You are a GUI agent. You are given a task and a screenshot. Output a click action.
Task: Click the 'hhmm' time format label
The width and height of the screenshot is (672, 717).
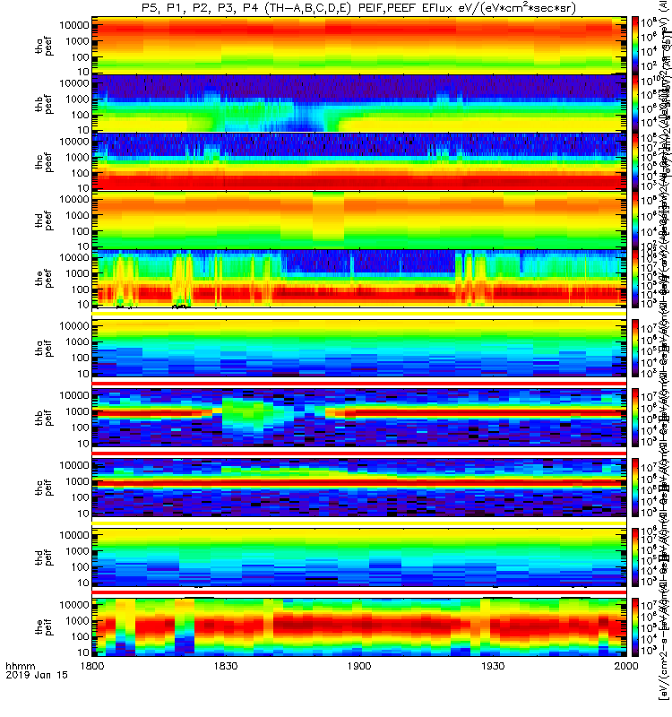point(20,666)
